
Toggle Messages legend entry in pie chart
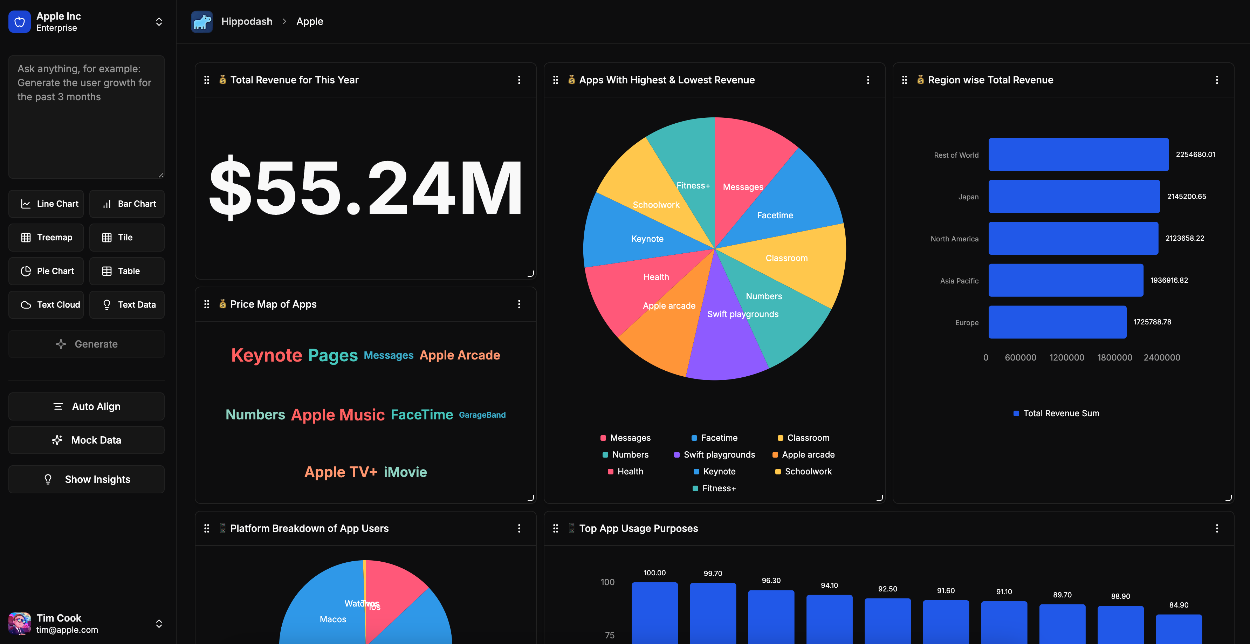click(x=625, y=438)
